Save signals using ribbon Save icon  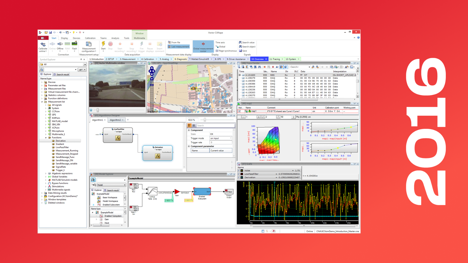[240, 51]
